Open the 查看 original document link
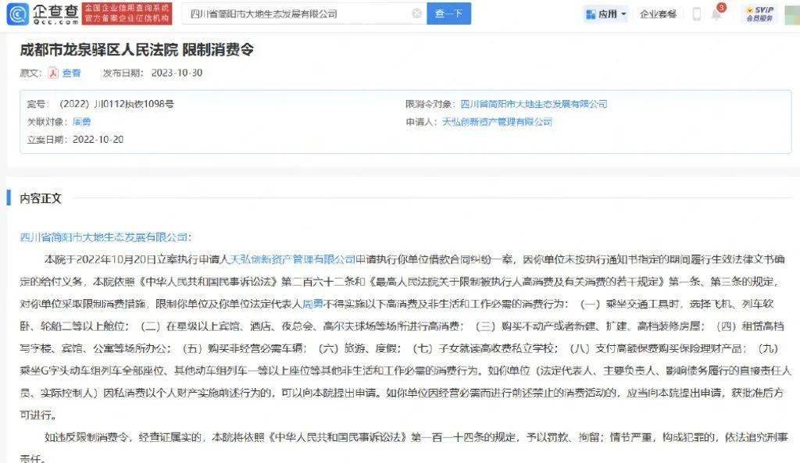This screenshot has height=463, width=800. coord(71,73)
